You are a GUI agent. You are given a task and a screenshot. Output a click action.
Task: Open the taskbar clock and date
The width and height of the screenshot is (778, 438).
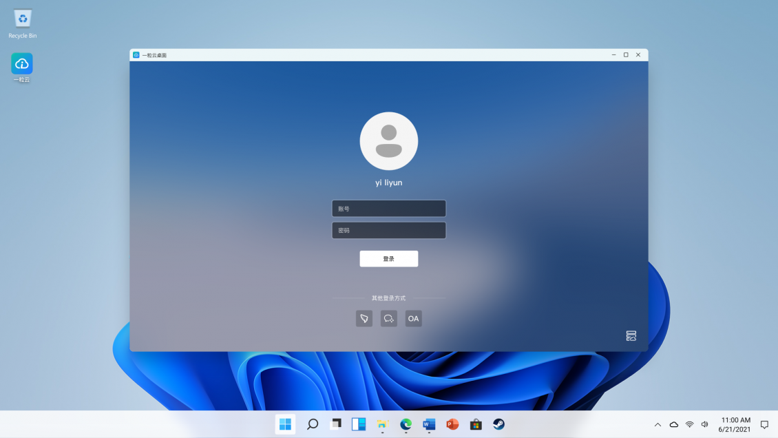pos(735,424)
